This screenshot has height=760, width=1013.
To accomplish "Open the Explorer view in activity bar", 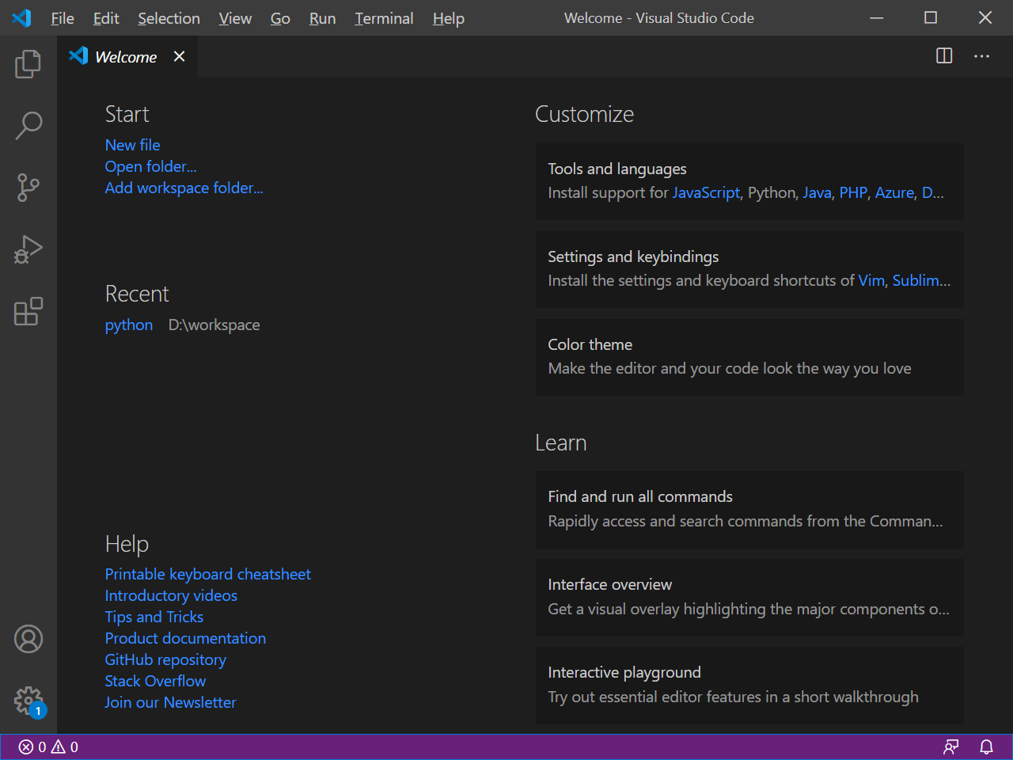I will [x=28, y=63].
